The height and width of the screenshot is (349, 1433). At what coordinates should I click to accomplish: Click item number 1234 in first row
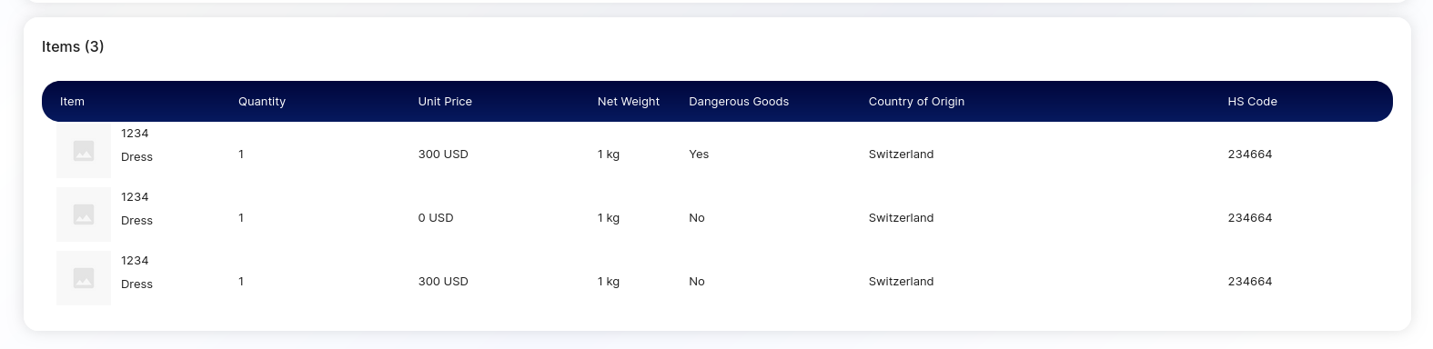135,134
